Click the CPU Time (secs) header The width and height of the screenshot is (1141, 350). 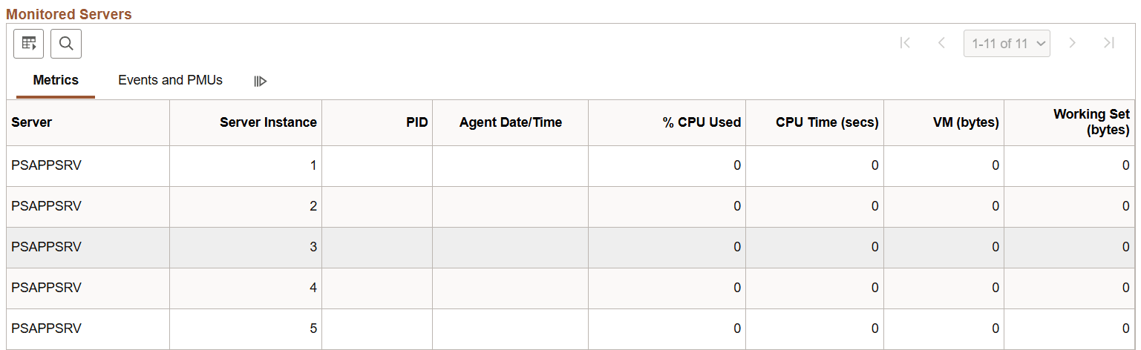tap(827, 122)
